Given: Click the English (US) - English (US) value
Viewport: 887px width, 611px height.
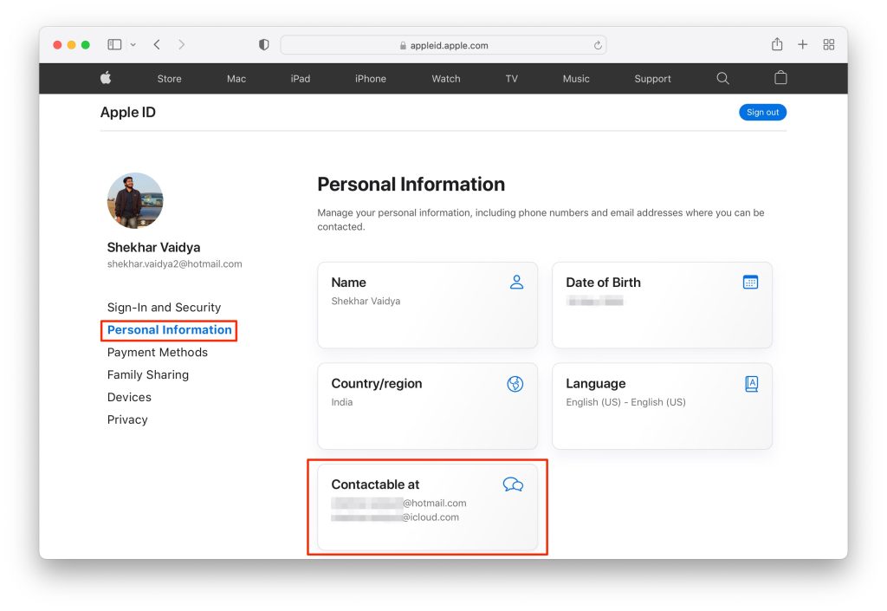Looking at the screenshot, I should (625, 401).
